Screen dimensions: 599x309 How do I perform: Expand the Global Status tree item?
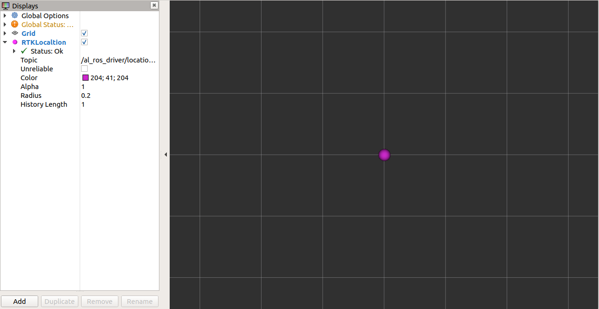click(5, 24)
